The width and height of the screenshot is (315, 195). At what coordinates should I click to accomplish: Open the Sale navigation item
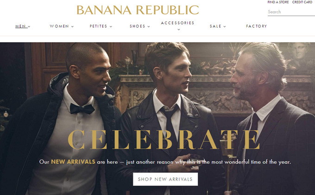point(215,26)
